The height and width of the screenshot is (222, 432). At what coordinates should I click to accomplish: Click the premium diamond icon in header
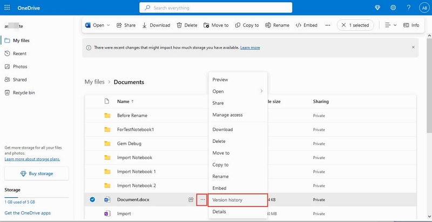coord(377,8)
